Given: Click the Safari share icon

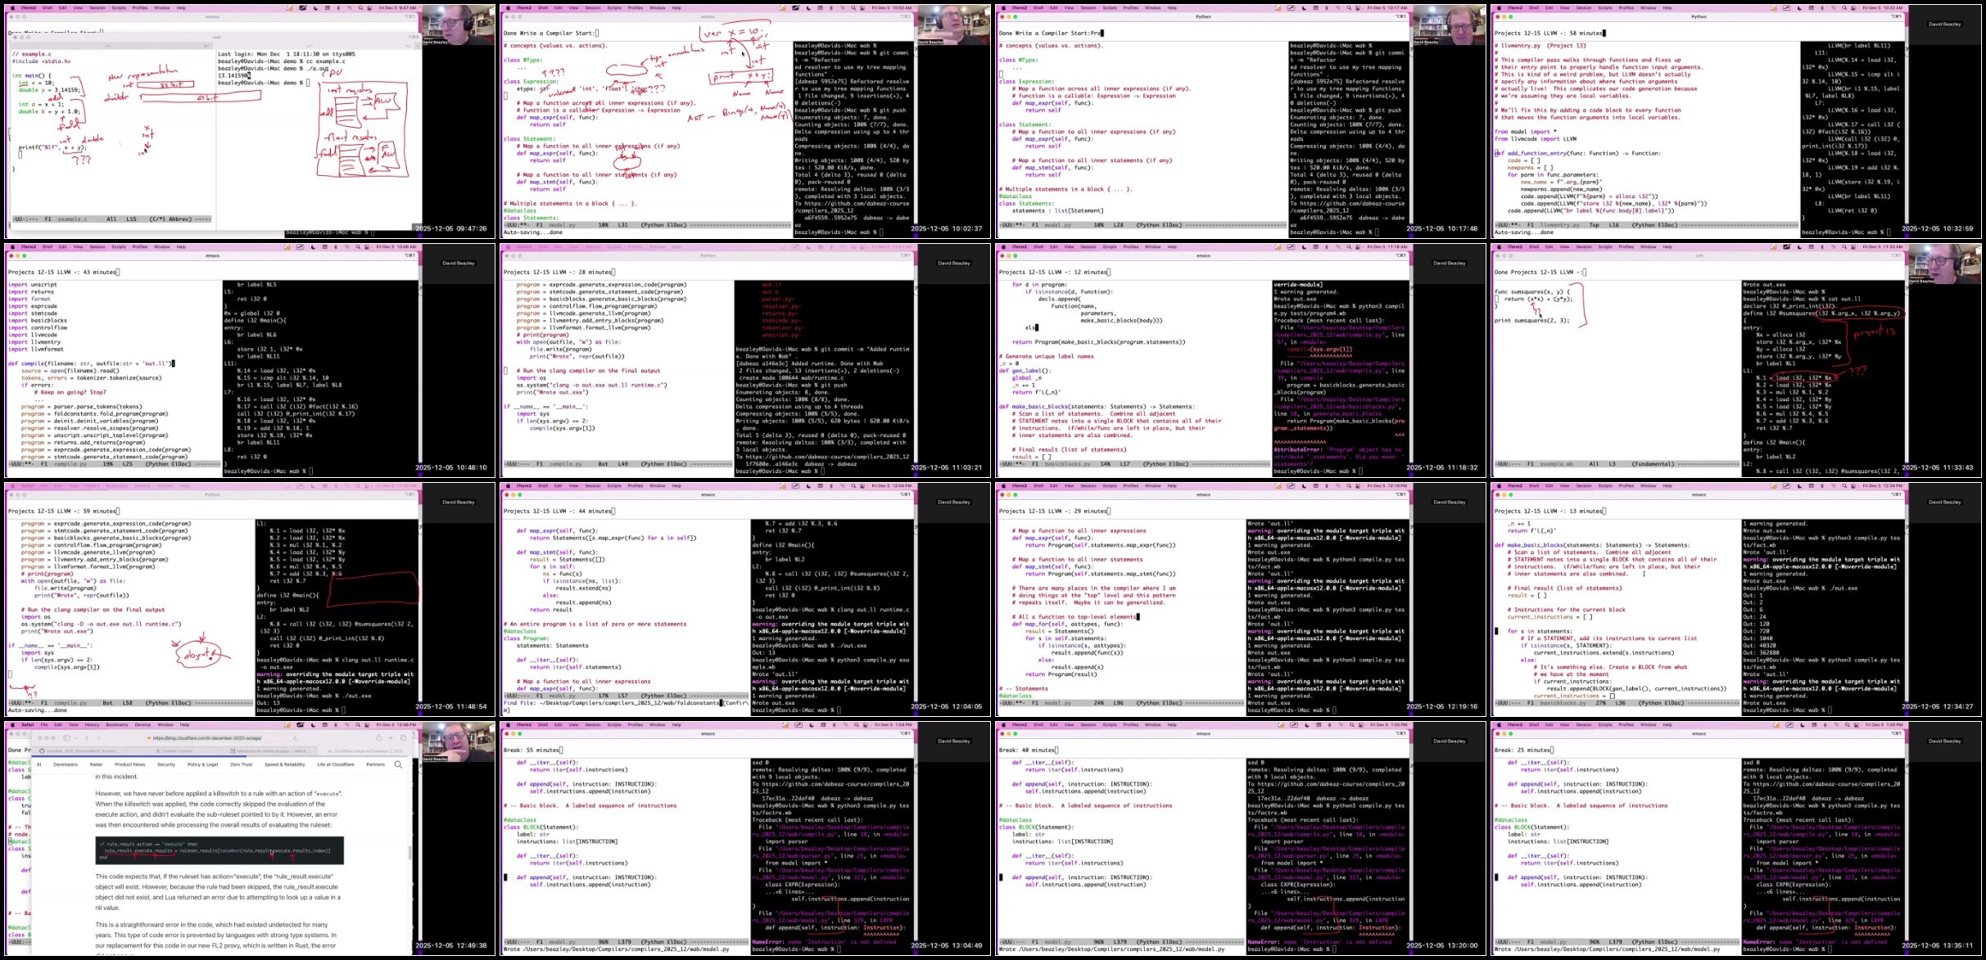Looking at the screenshot, I should [x=378, y=737].
